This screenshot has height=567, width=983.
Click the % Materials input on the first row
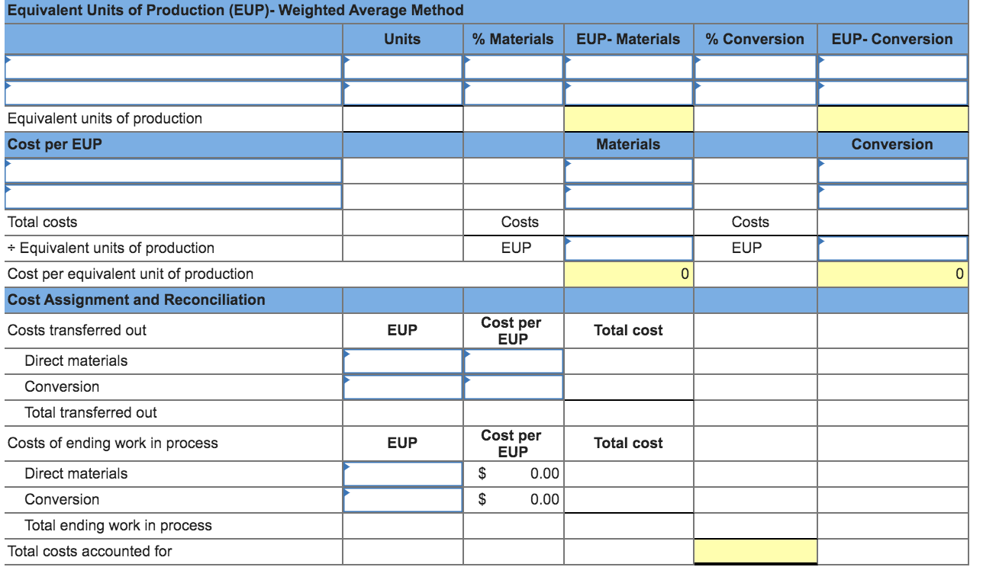click(513, 67)
